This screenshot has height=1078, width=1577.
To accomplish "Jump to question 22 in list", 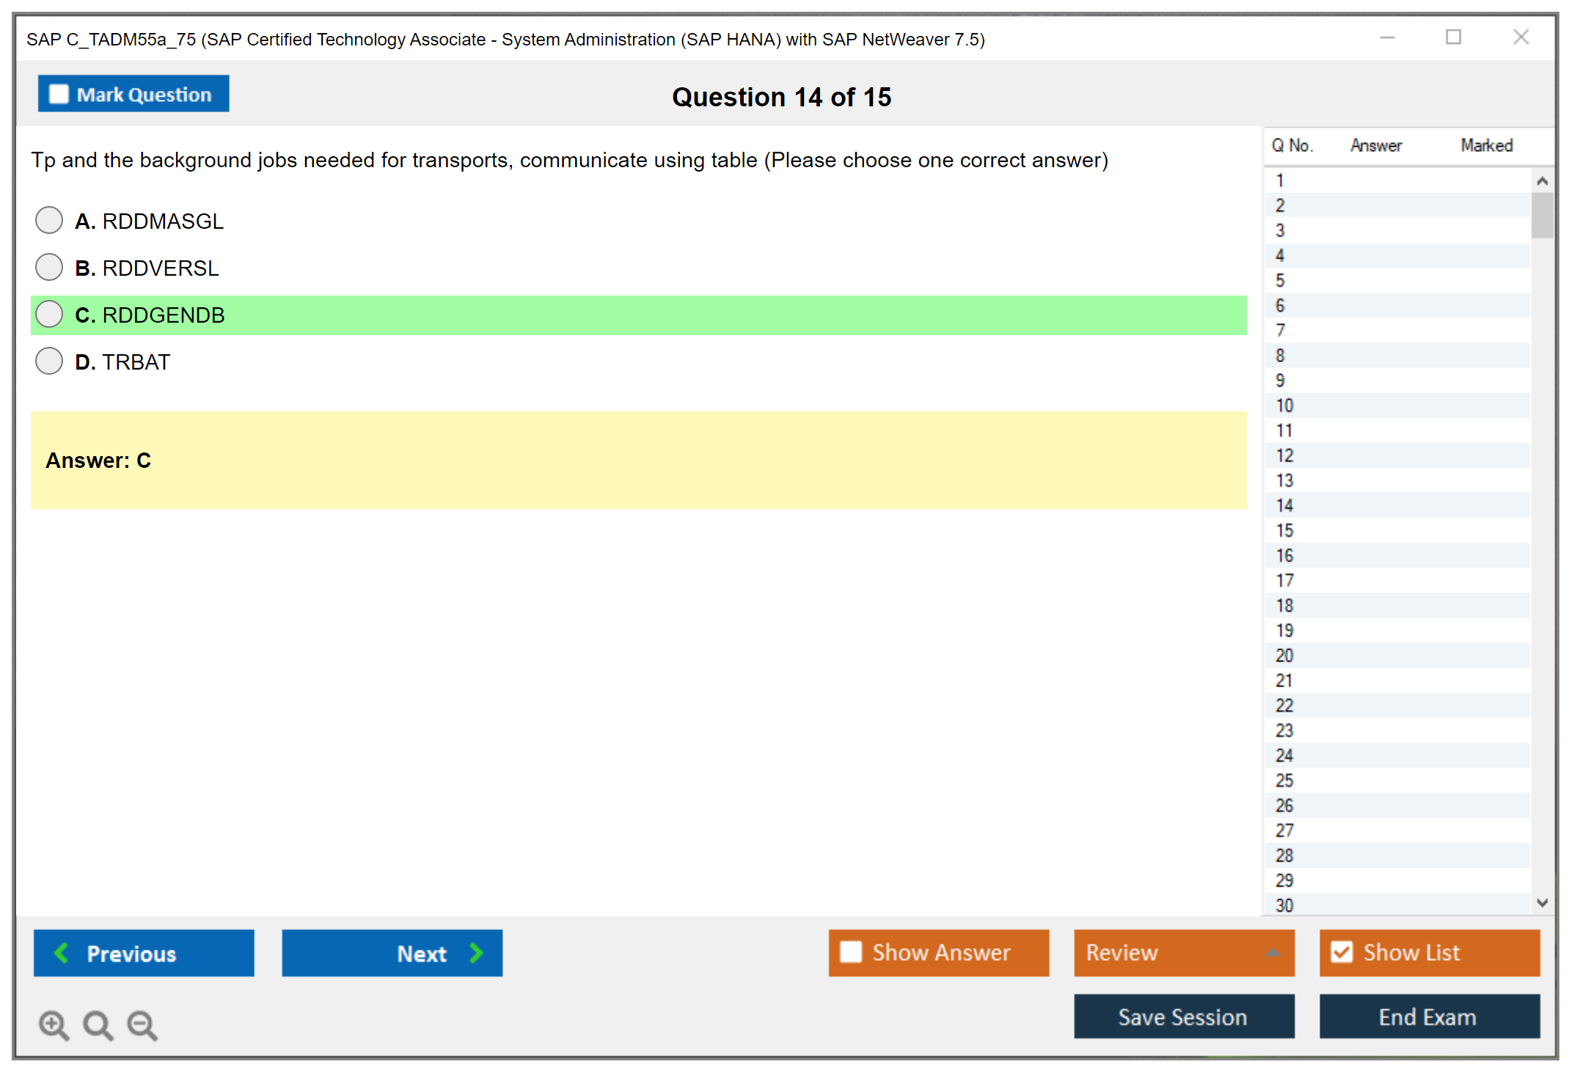I will 1285,705.
